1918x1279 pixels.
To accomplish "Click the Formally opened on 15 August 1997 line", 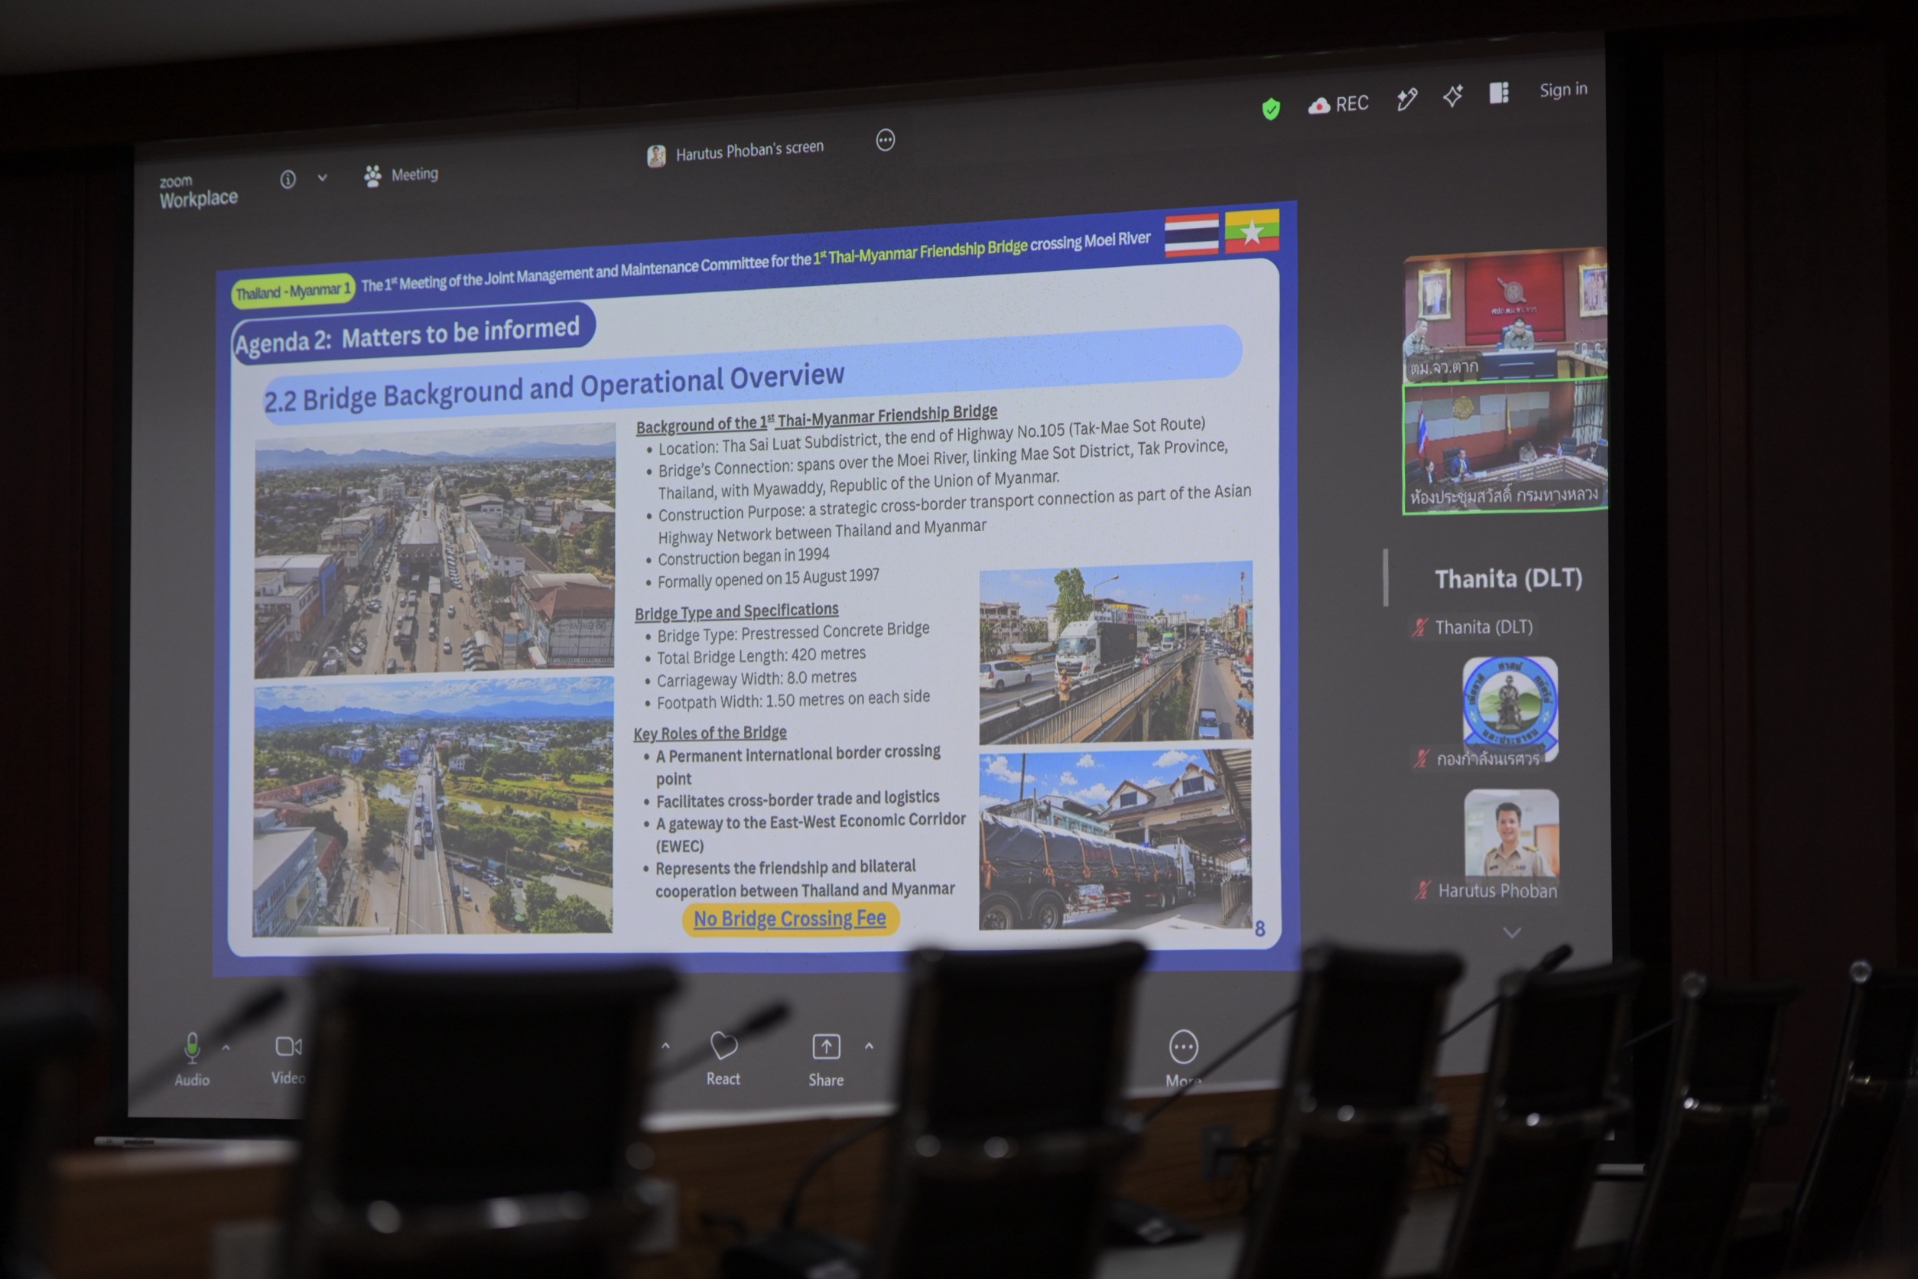I will point(768,578).
